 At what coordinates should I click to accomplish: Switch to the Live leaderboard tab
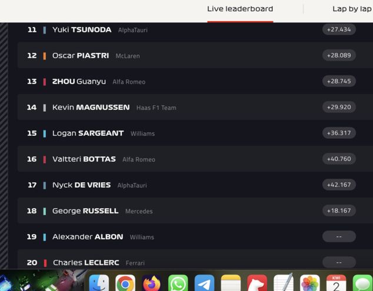click(x=240, y=9)
